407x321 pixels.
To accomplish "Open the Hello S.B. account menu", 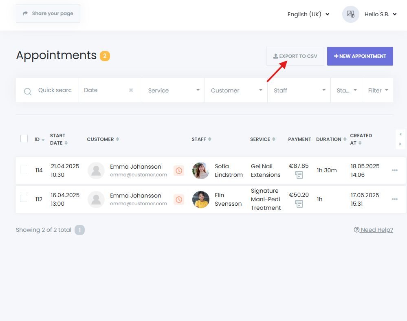I will tap(380, 14).
